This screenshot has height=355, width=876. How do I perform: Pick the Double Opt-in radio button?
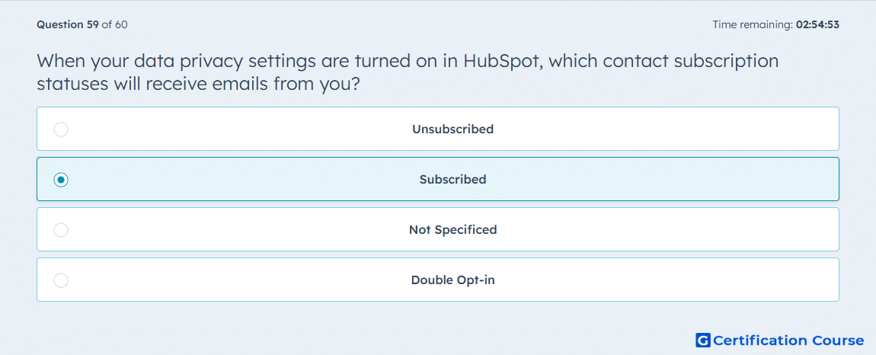pyautogui.click(x=61, y=280)
